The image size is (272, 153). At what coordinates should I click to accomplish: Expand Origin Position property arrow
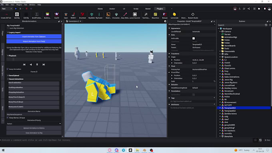pyautogui.click(x=172, y=60)
